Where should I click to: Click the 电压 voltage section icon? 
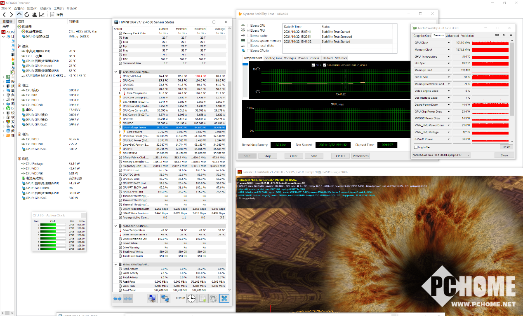[x=19, y=85]
